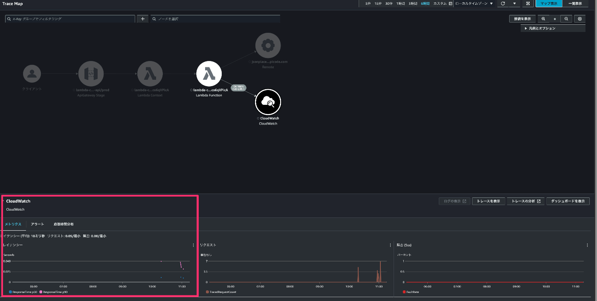Select the ApiGateway Stage node
597x301 pixels.
pos(91,74)
